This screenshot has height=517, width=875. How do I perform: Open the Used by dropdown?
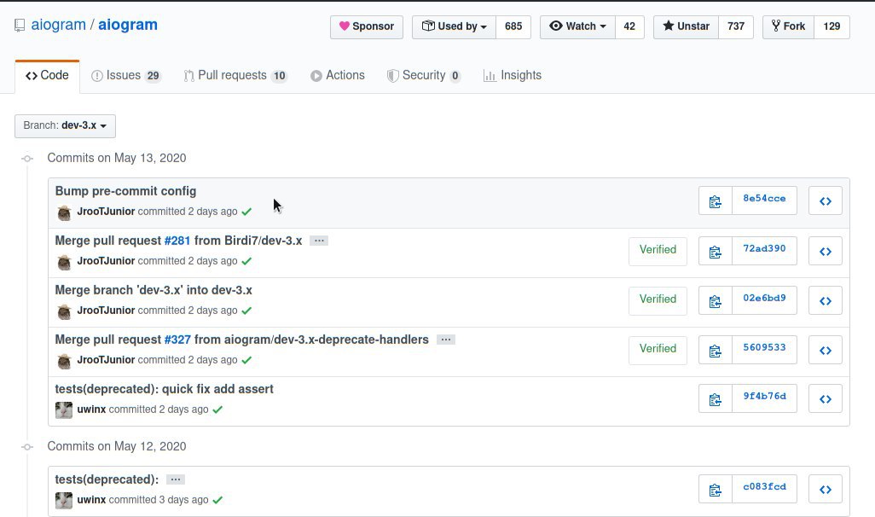click(x=454, y=26)
